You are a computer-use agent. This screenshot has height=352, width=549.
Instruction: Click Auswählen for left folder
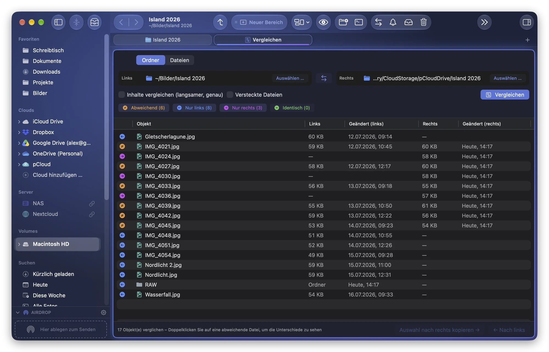point(290,78)
